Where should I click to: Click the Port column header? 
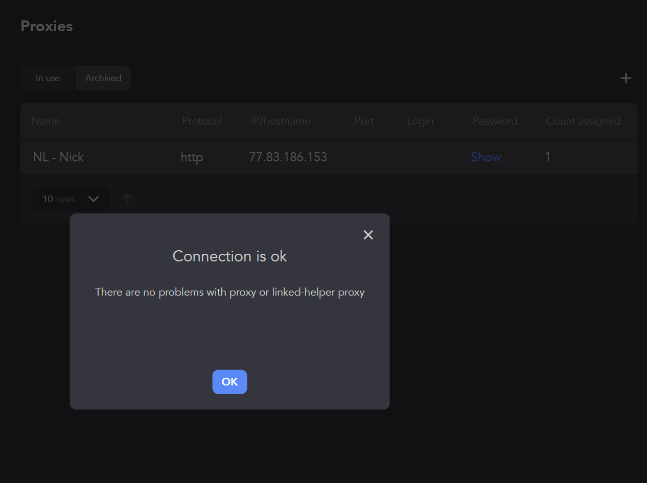click(364, 121)
